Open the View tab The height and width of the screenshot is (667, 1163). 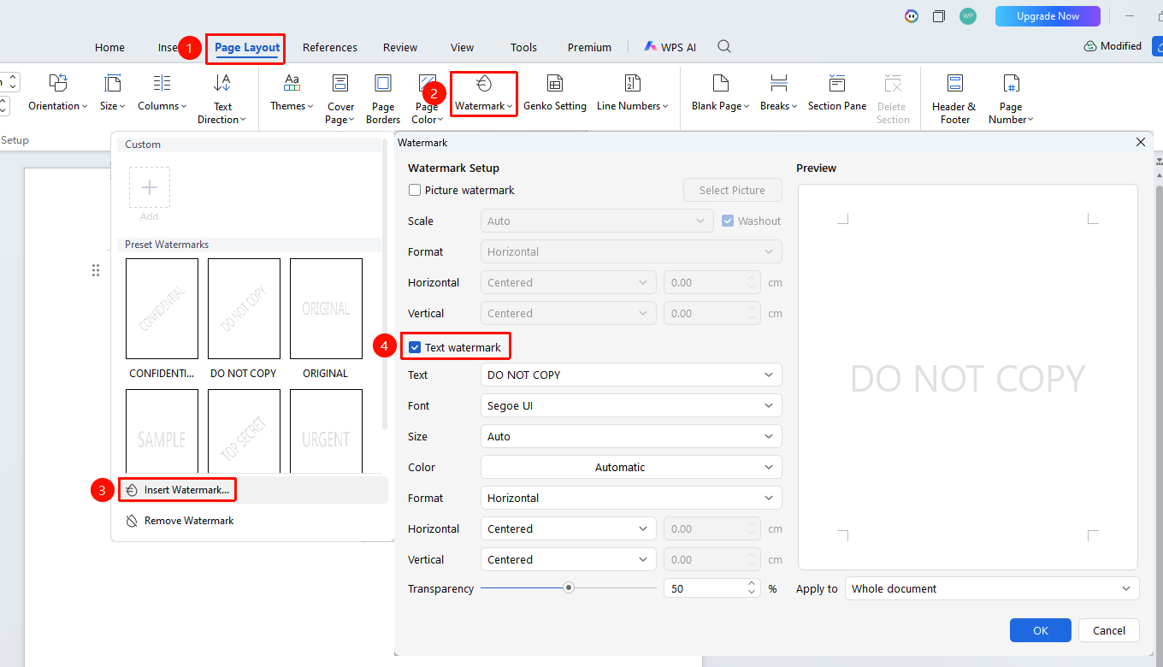click(x=462, y=47)
